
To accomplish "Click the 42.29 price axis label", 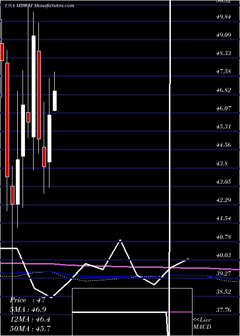I will [224, 200].
